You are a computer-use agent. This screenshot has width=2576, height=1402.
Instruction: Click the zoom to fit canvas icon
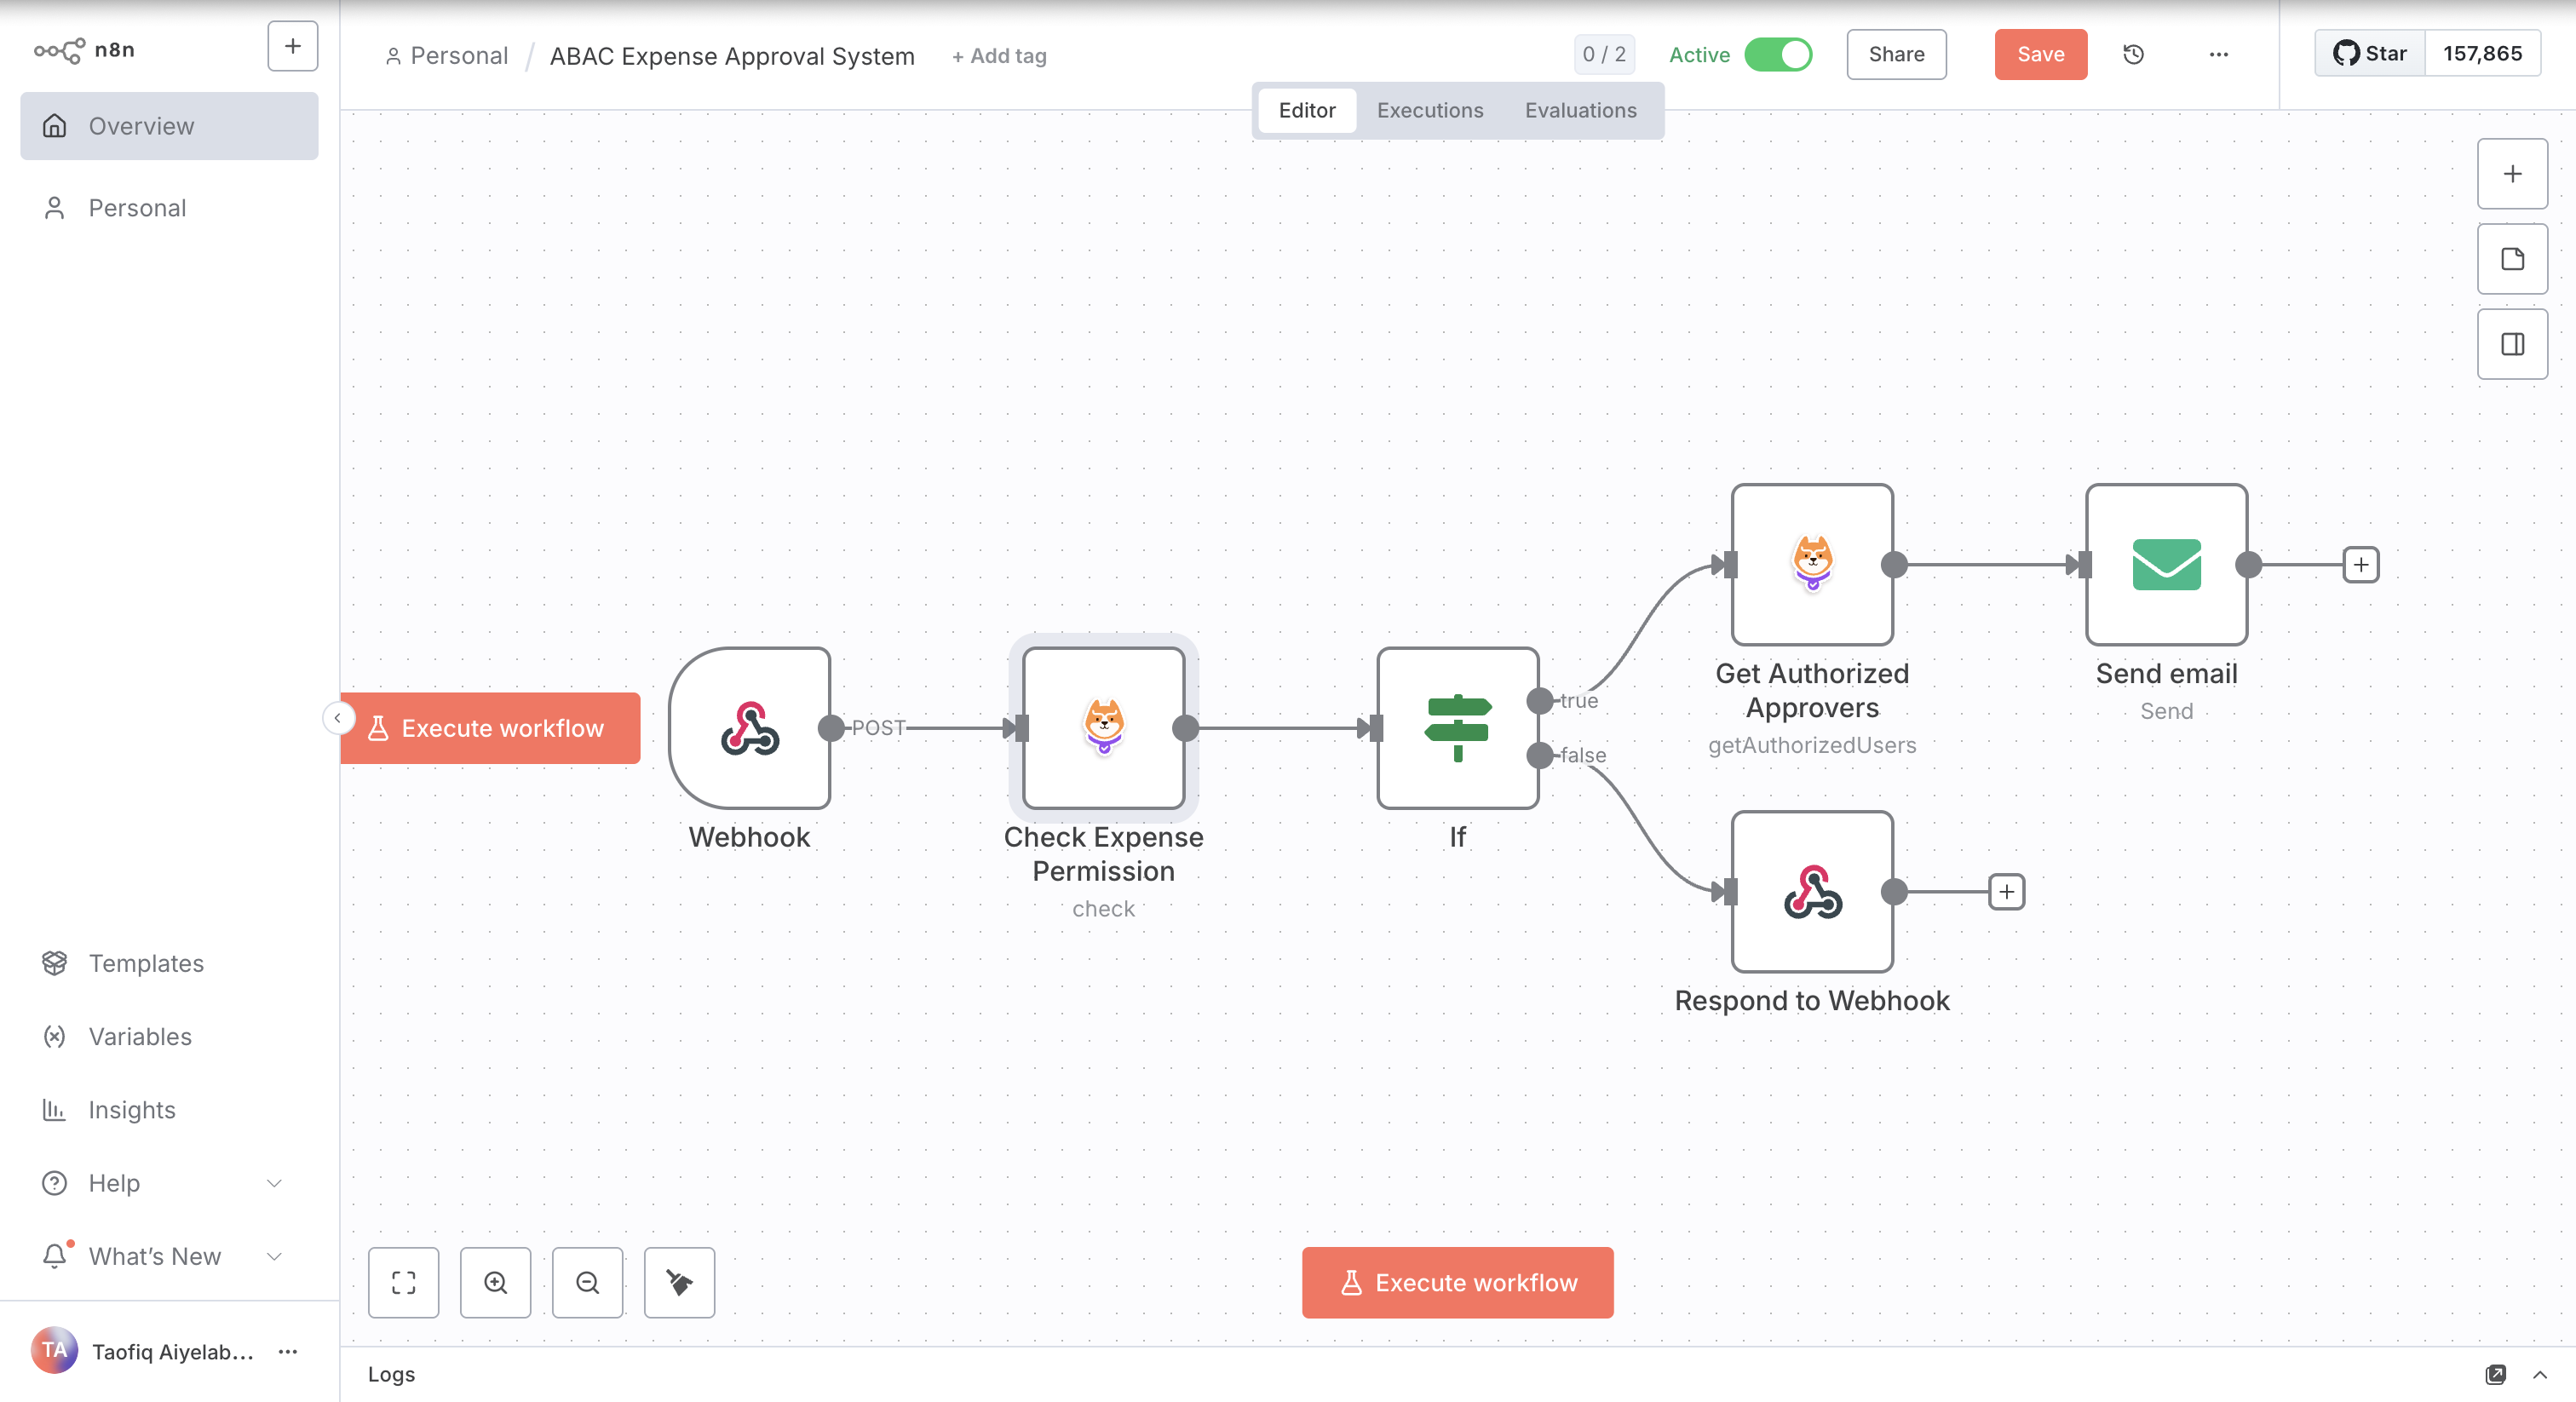click(x=404, y=1282)
